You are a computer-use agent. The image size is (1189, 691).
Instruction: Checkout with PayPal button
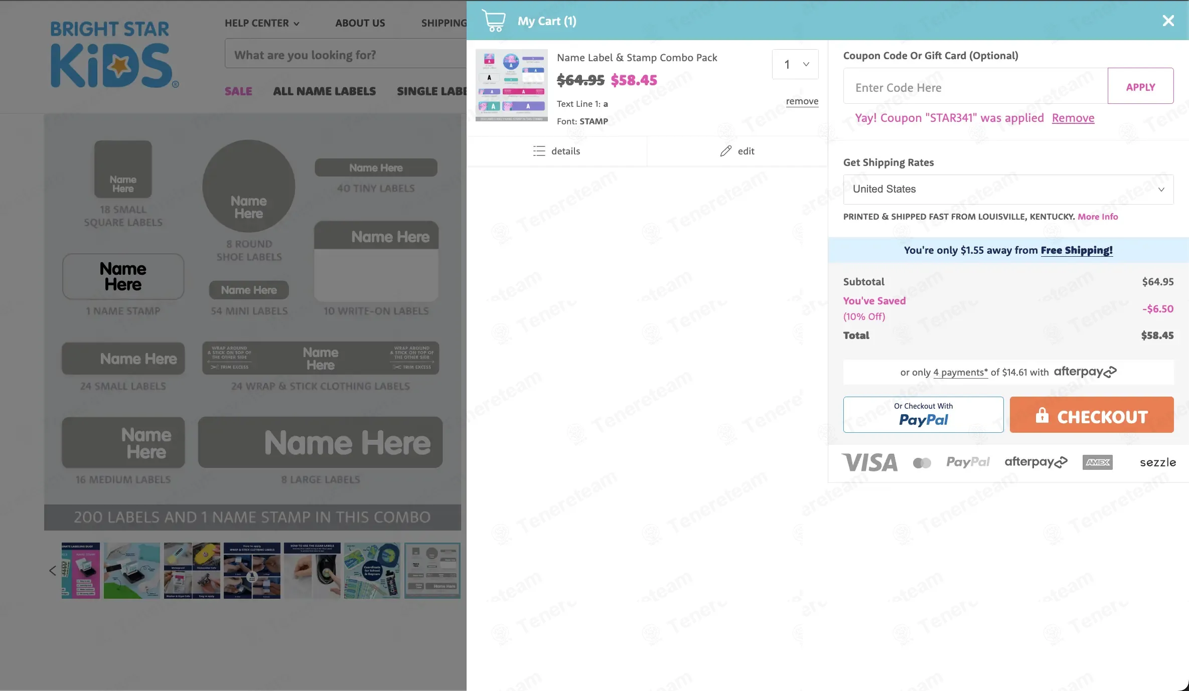pos(923,415)
